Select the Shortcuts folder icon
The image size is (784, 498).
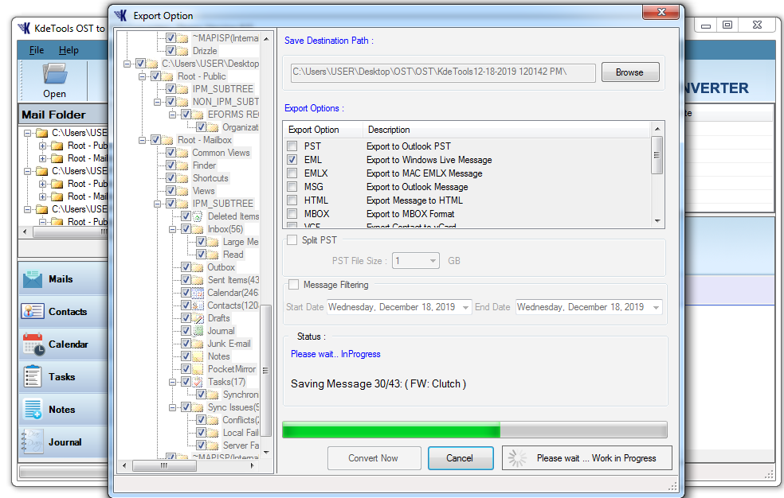click(x=183, y=178)
